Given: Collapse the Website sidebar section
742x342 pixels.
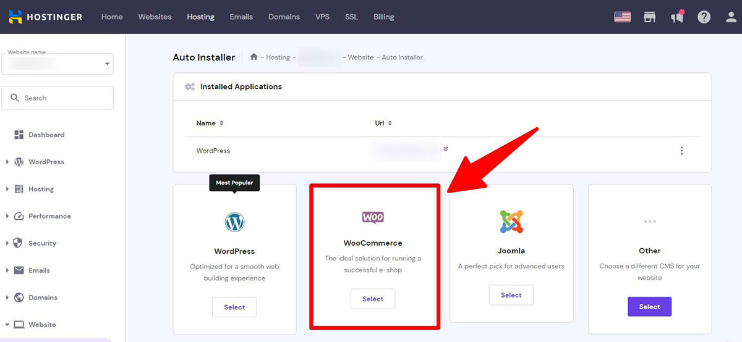Looking at the screenshot, I should [x=7, y=325].
